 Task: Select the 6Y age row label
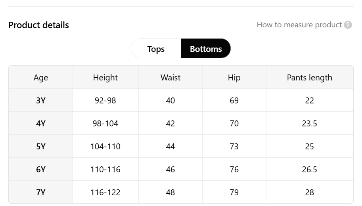(40, 169)
